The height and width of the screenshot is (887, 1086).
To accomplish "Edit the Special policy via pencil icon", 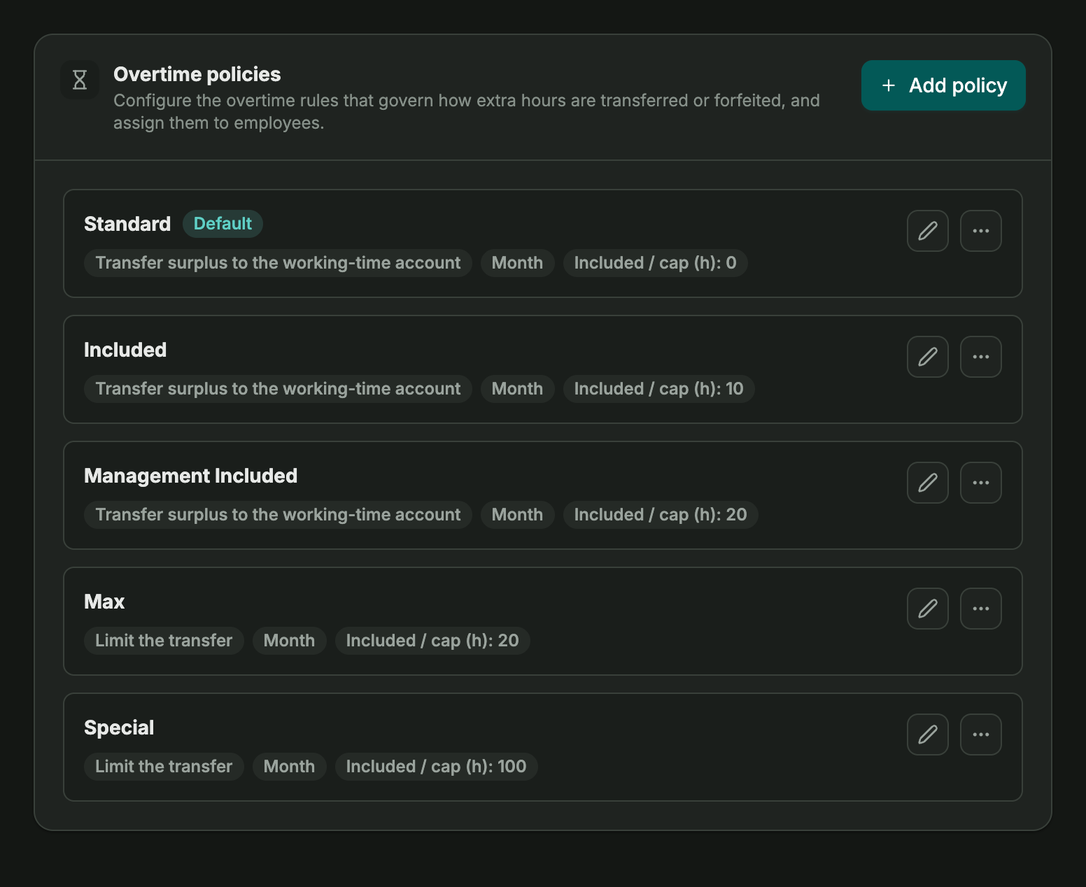I will coord(928,735).
